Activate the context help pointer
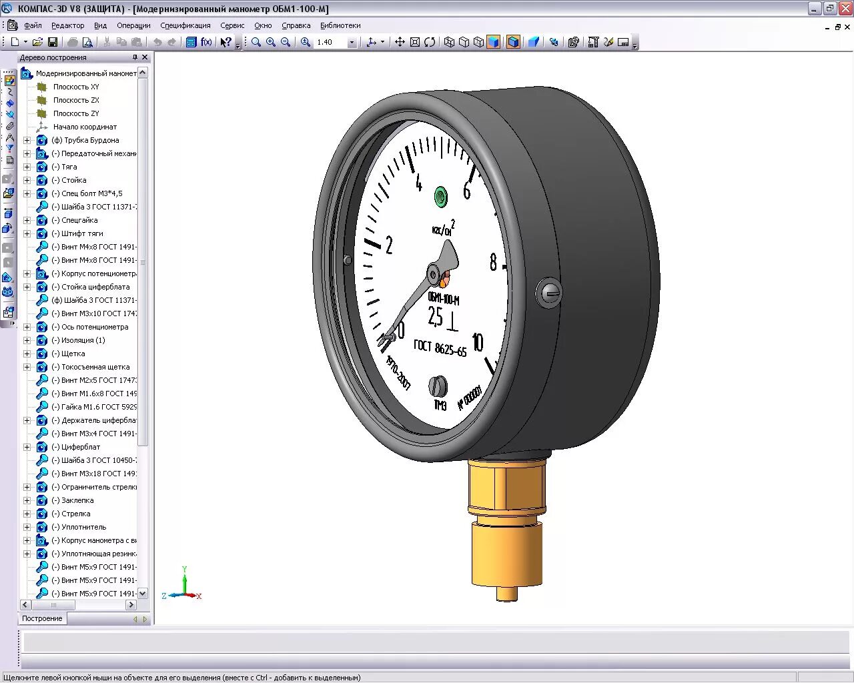This screenshot has height=683, width=854. pos(226,42)
